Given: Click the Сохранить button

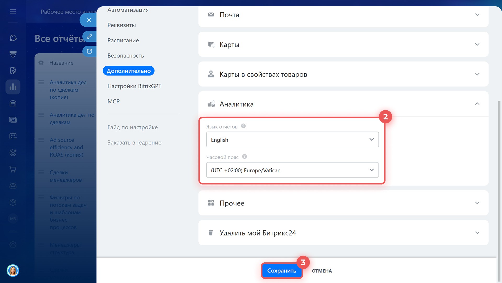Looking at the screenshot, I should point(281,271).
